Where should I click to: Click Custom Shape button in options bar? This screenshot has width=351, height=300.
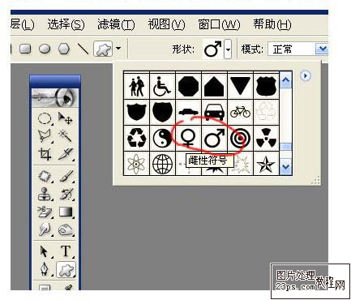[103, 49]
